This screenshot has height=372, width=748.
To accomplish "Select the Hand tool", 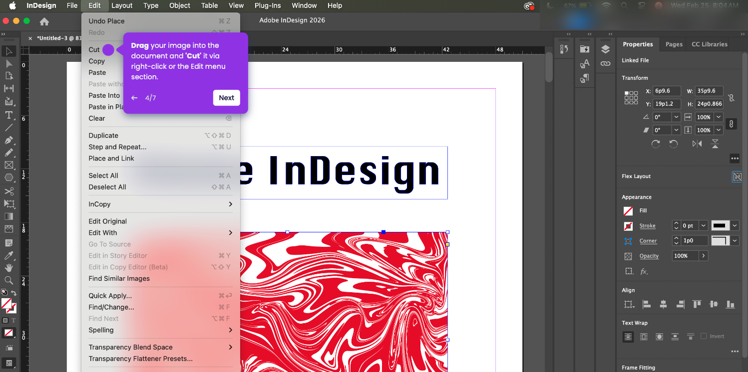I will click(9, 268).
